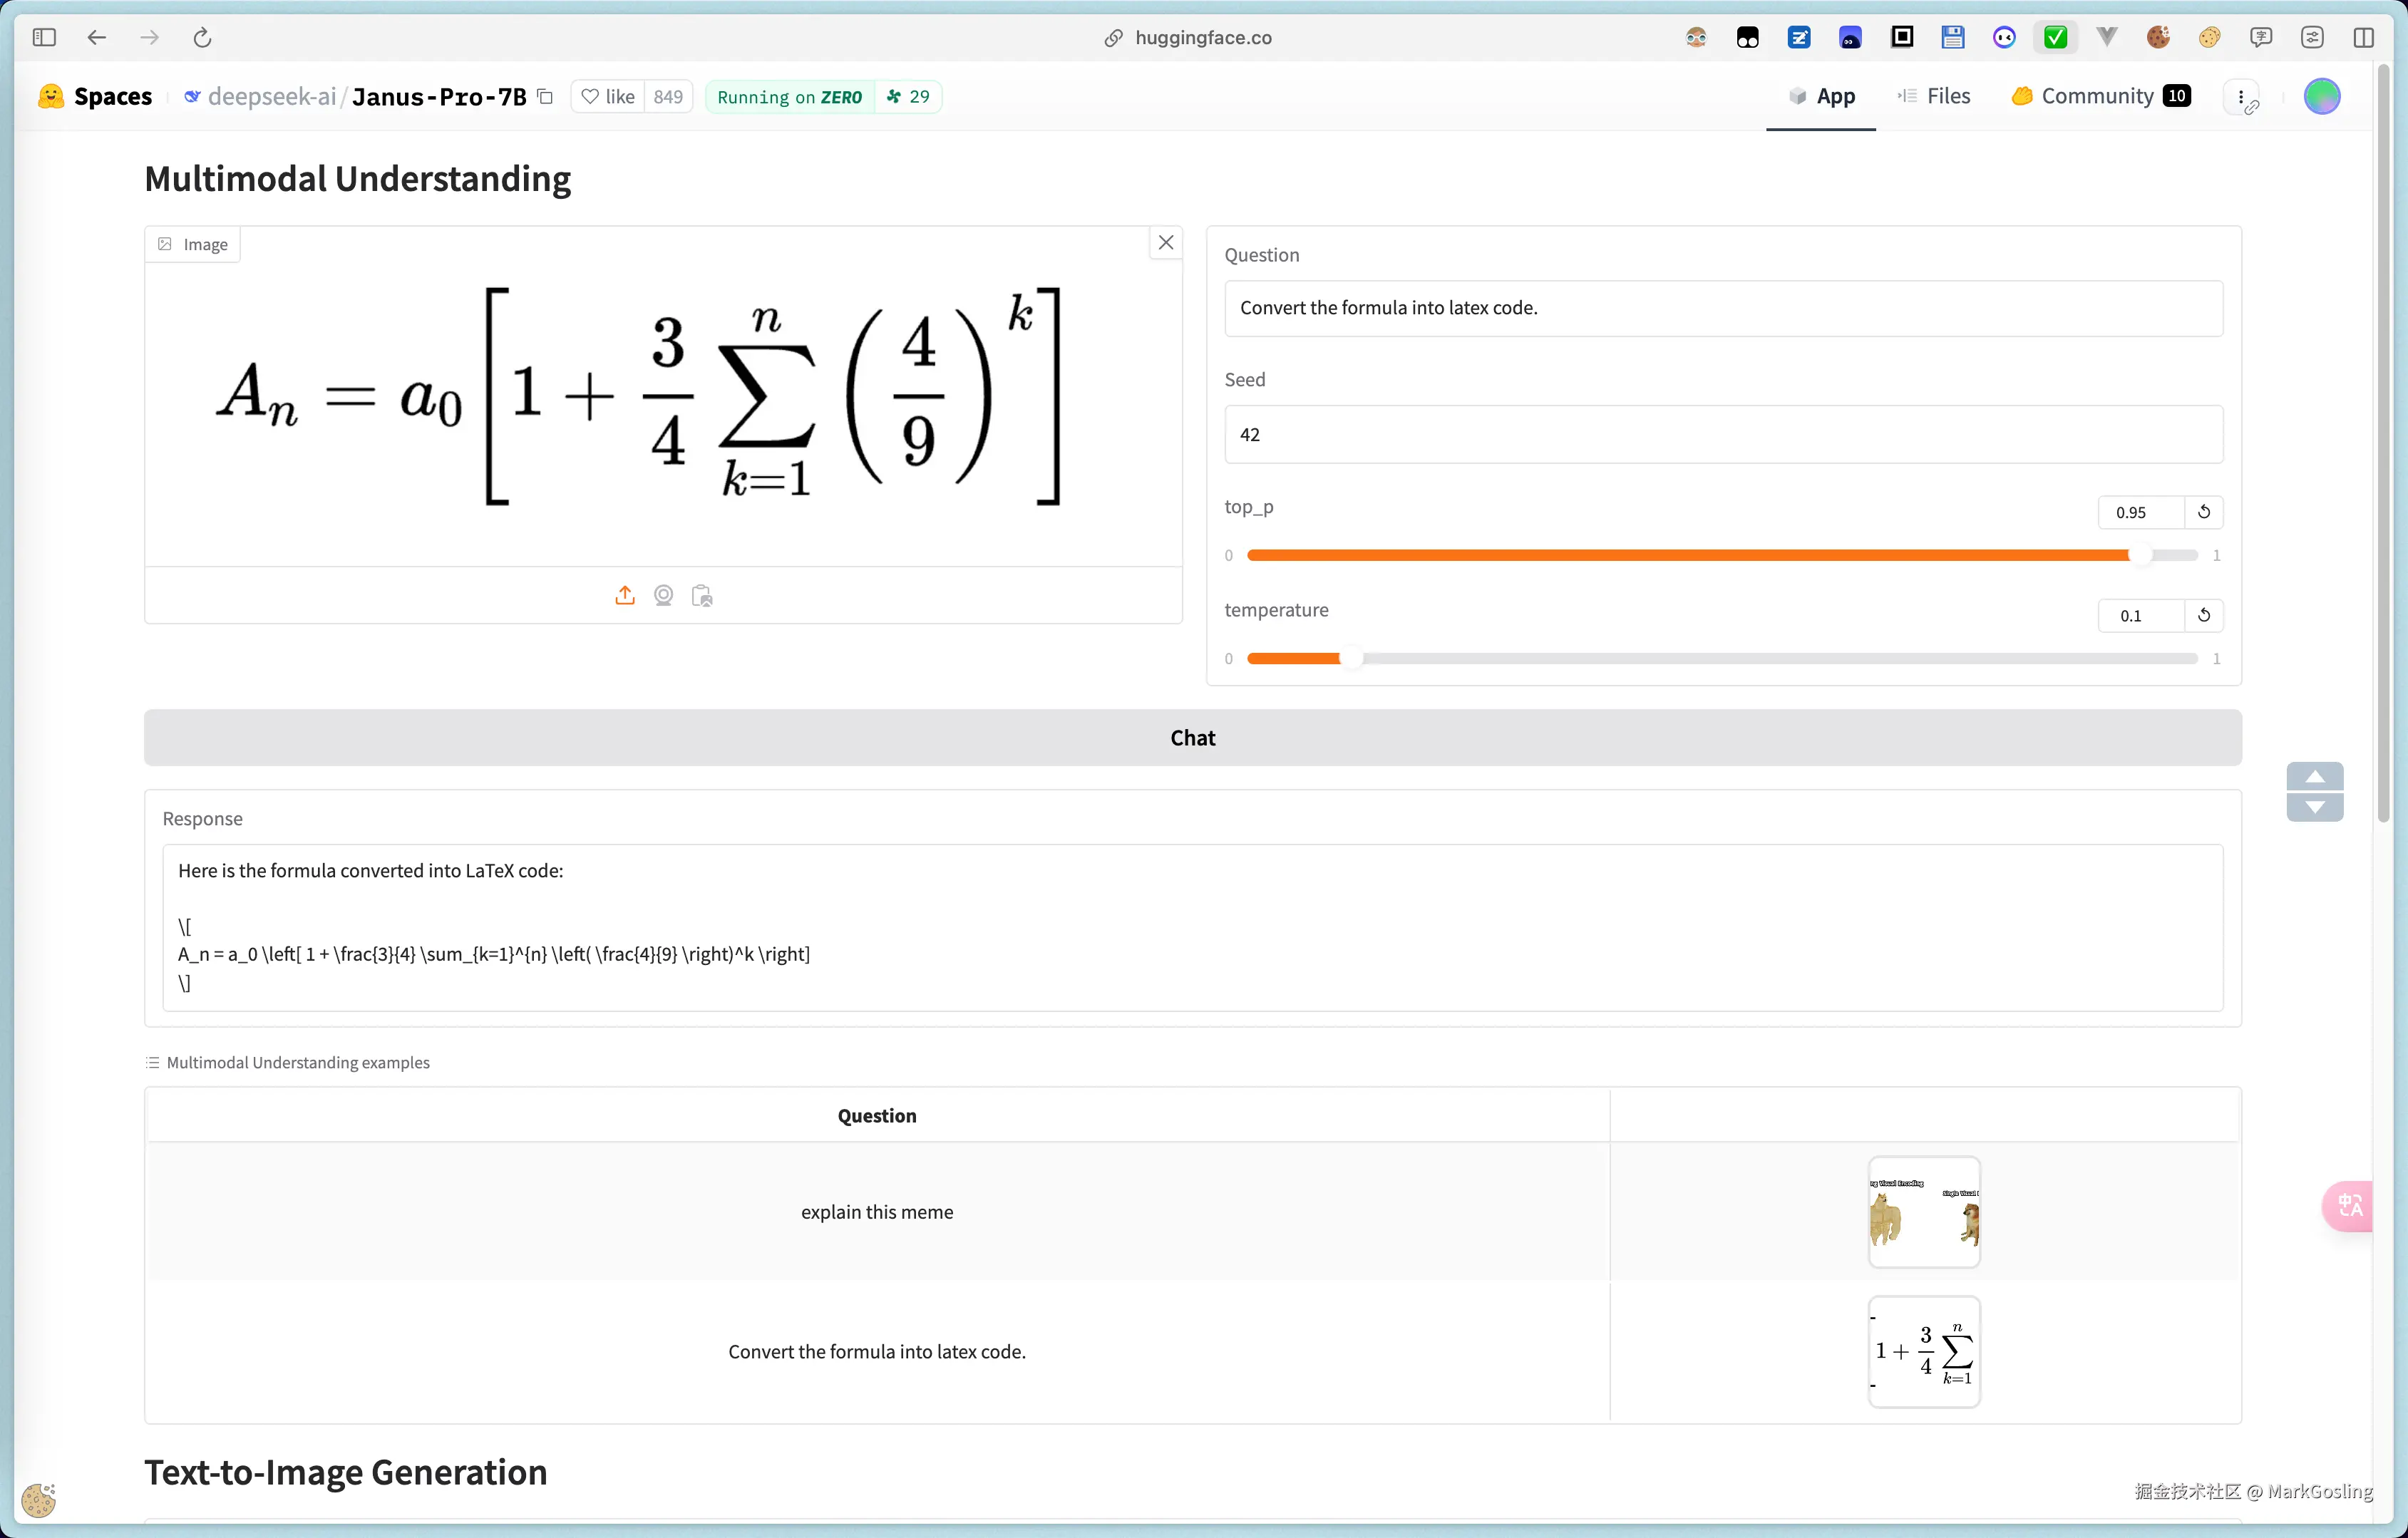Viewport: 2408px width, 1538px height.
Task: Click the webcam capture icon
Action: (x=663, y=596)
